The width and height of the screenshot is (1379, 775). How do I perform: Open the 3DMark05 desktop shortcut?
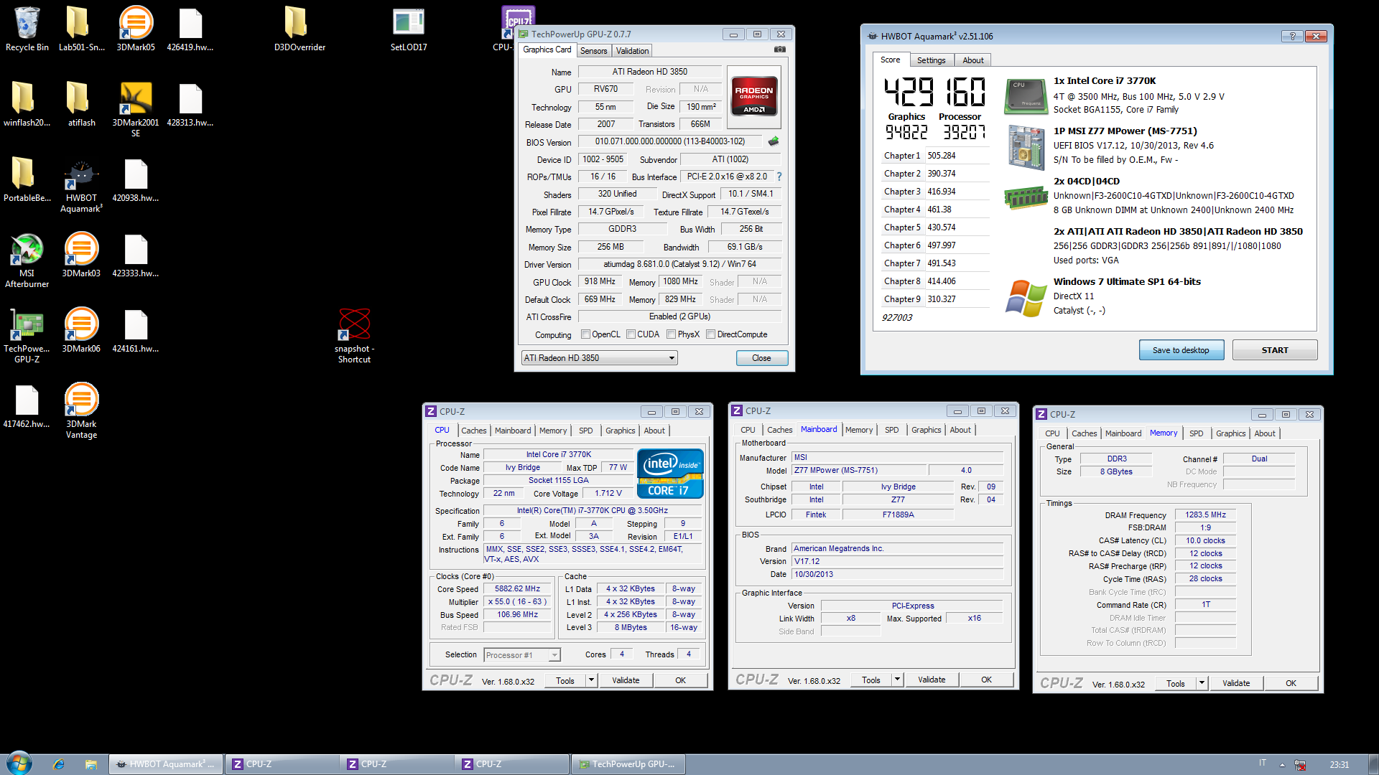(136, 29)
